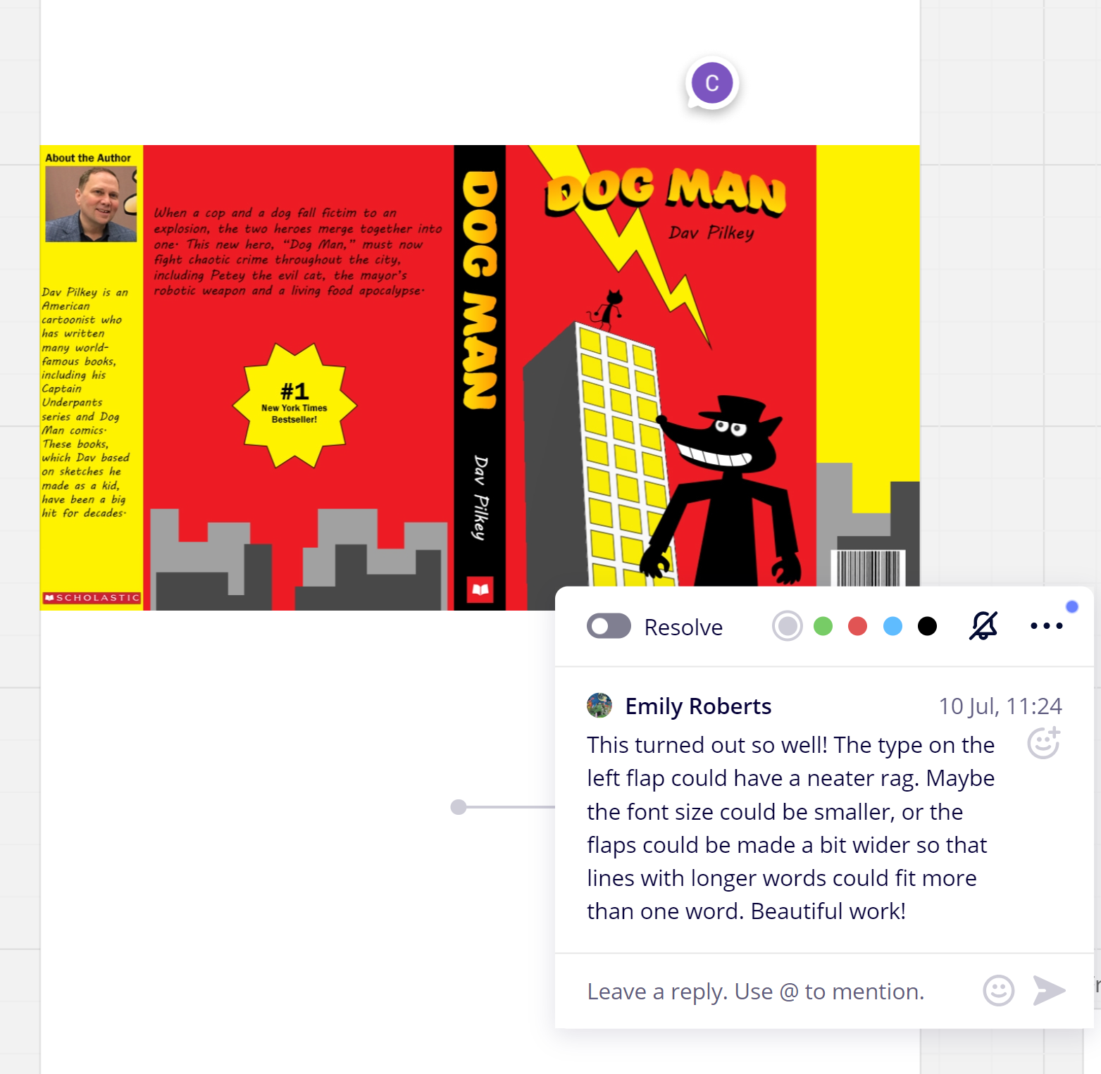Open the emoji picker in reply box

click(x=998, y=990)
